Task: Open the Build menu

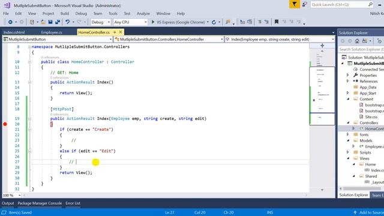Action: pos(65,13)
